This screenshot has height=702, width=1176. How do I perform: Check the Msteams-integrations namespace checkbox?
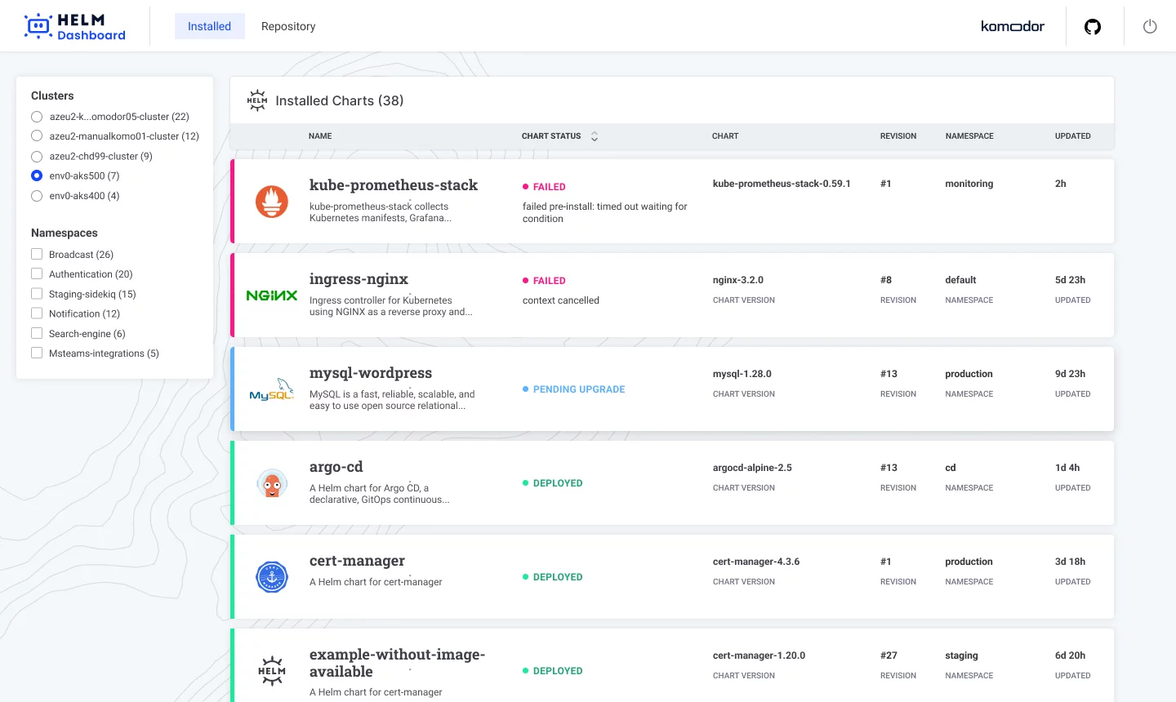[x=37, y=353]
